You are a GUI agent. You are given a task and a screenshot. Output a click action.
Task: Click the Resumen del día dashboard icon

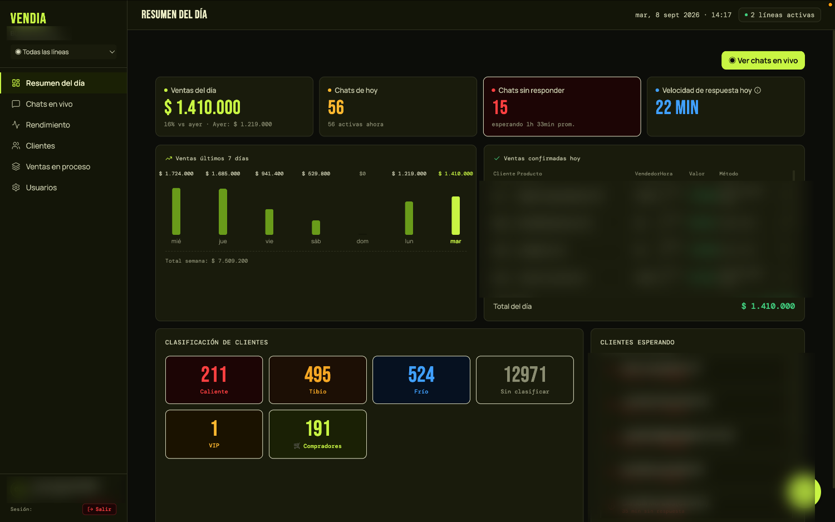(x=16, y=83)
